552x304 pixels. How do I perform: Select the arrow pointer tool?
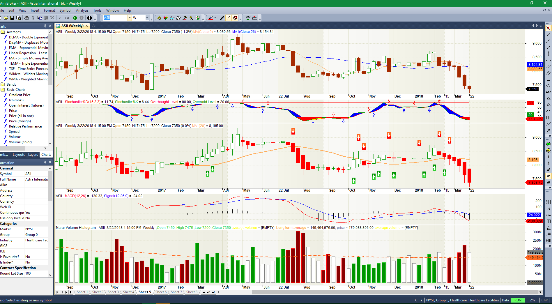(x=549, y=28)
